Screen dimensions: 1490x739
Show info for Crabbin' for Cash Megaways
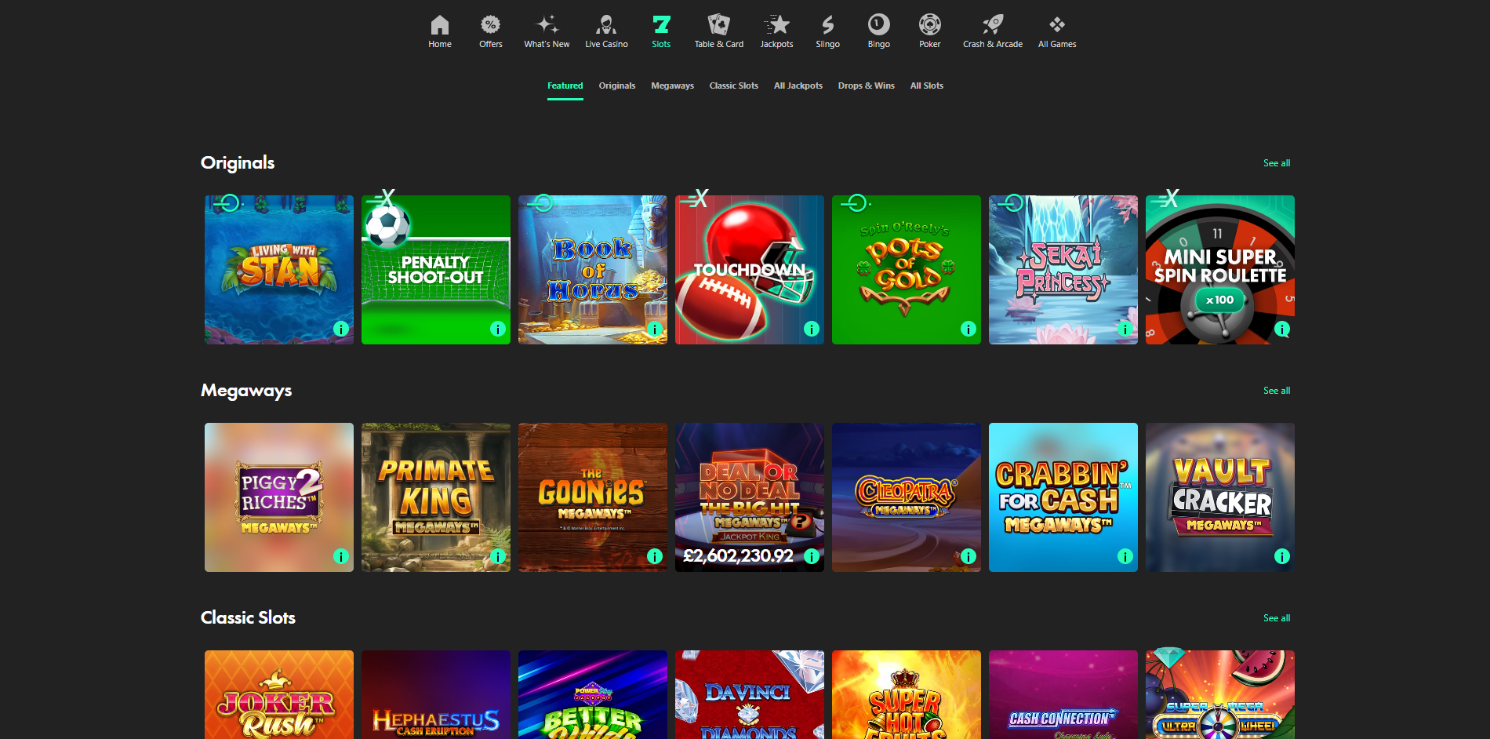pyautogui.click(x=1125, y=556)
